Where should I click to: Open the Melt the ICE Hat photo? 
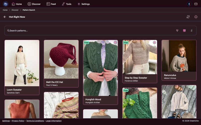[61, 59]
